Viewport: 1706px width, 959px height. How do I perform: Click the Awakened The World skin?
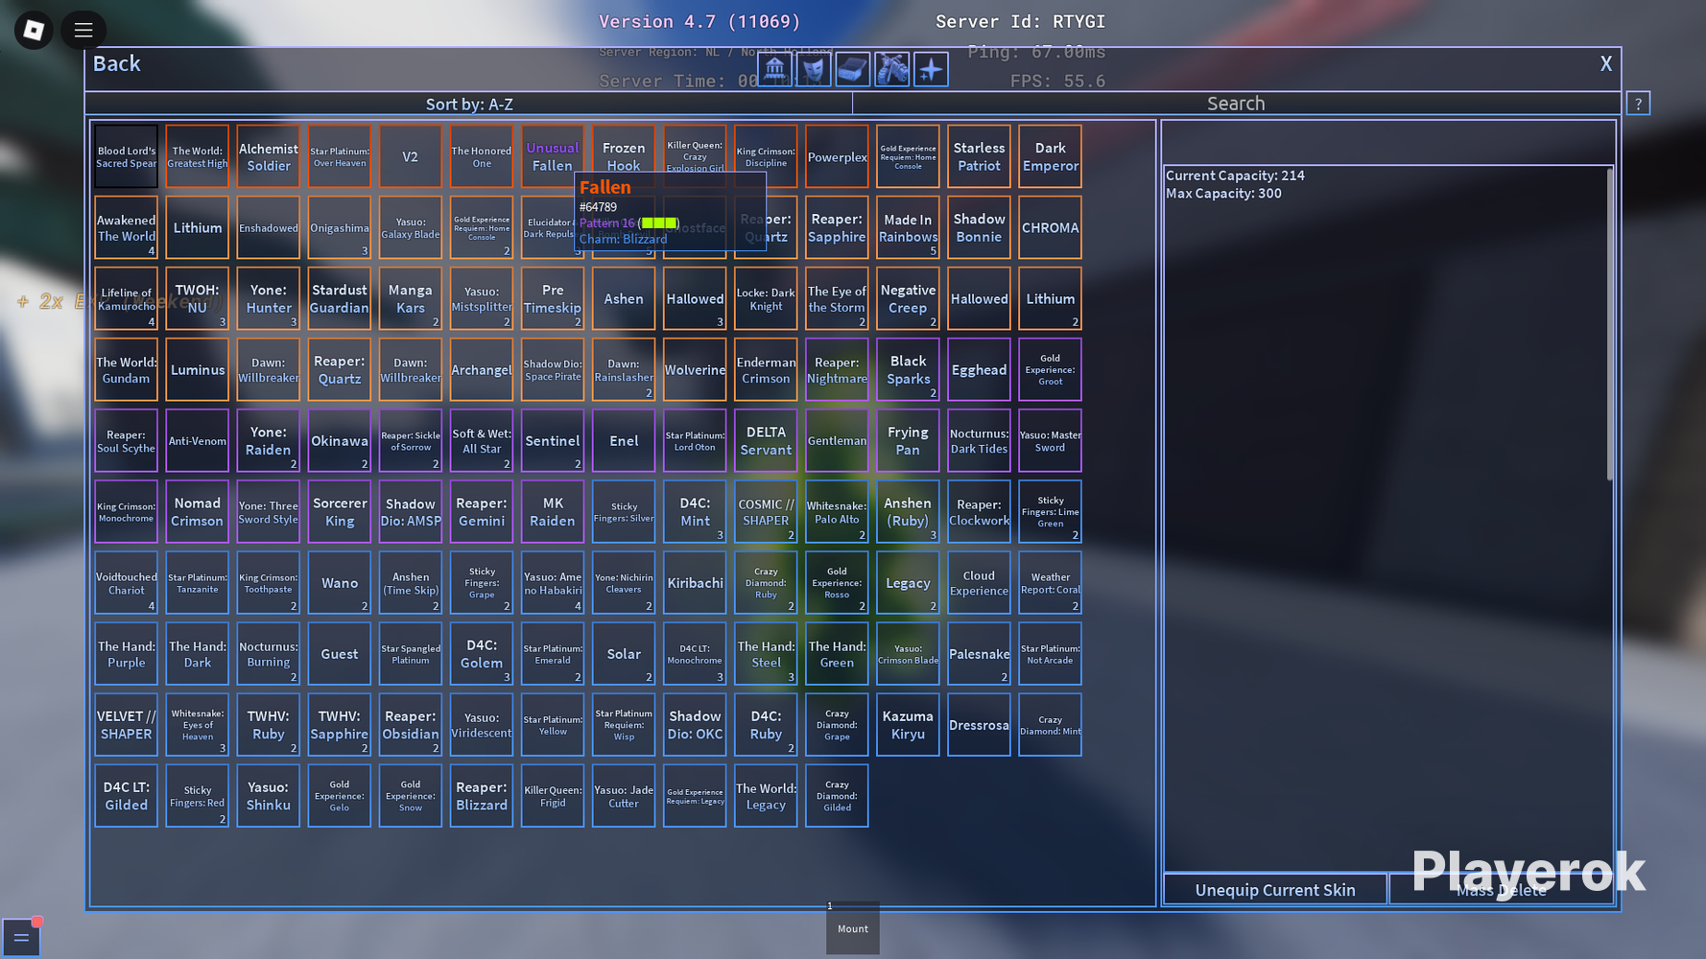click(126, 227)
